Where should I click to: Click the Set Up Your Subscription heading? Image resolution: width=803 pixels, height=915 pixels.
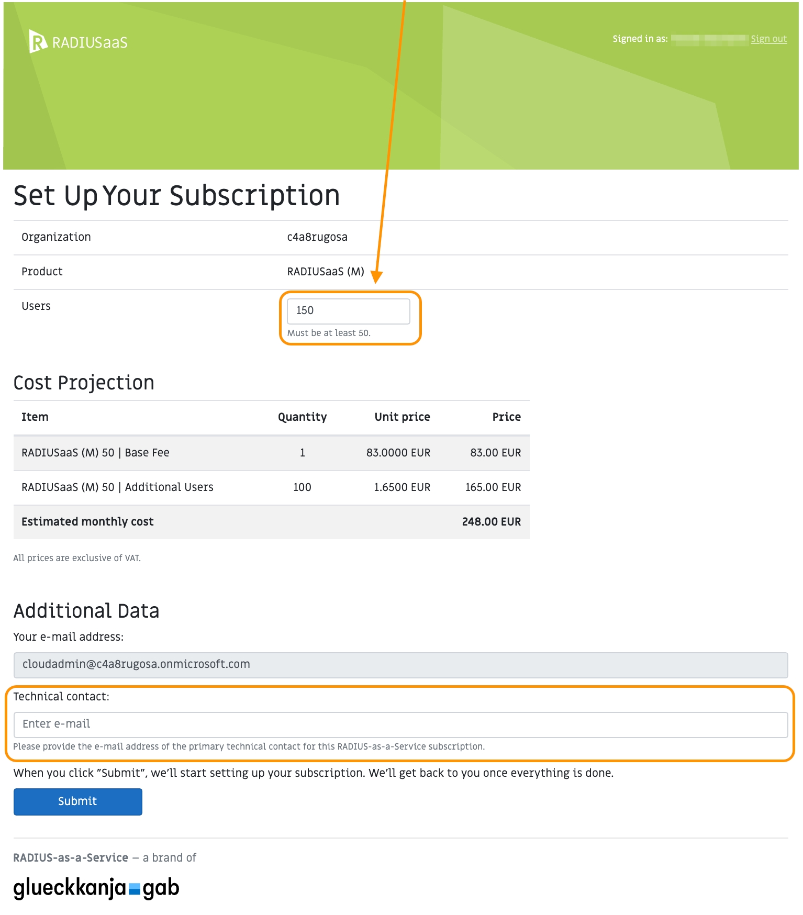pyautogui.click(x=176, y=196)
